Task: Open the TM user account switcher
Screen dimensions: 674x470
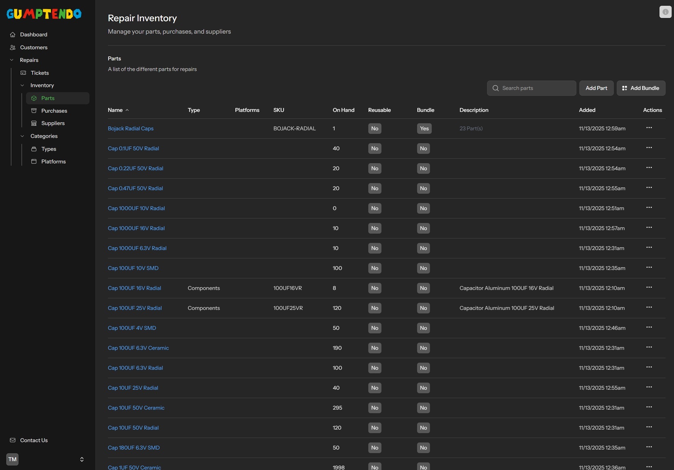Action: [82, 459]
